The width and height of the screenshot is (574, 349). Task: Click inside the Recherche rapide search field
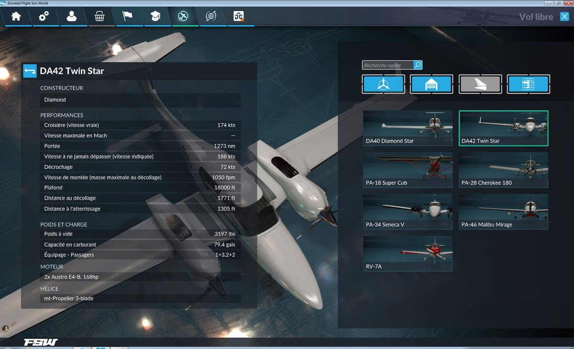(388, 65)
